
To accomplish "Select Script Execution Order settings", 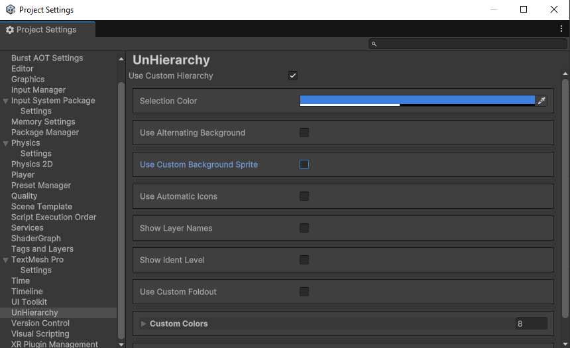I will [54, 217].
